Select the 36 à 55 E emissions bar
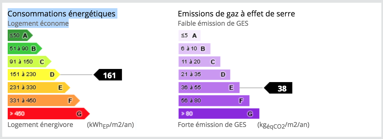This screenshot has height=139, width=383. click(x=209, y=88)
